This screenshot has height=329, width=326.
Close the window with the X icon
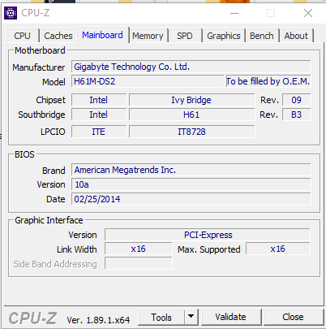(308, 13)
